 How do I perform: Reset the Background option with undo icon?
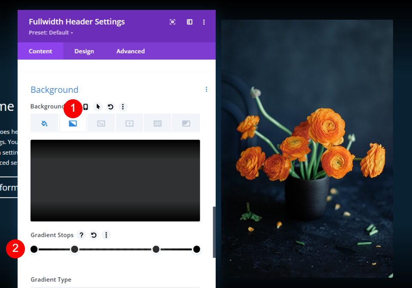coord(110,107)
